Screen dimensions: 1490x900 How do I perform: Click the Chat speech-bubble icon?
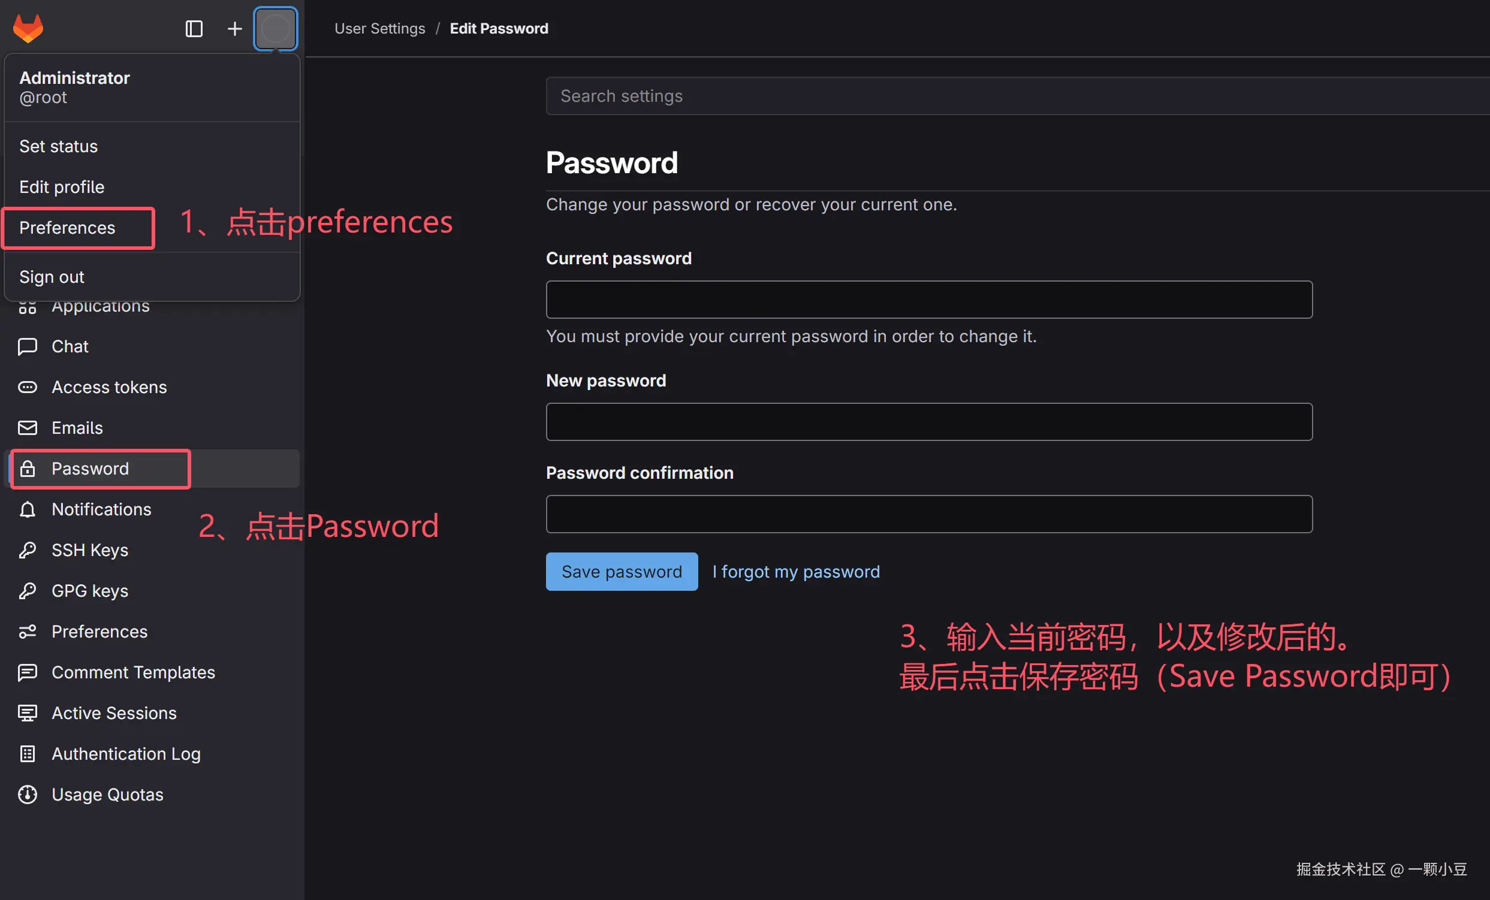27,346
